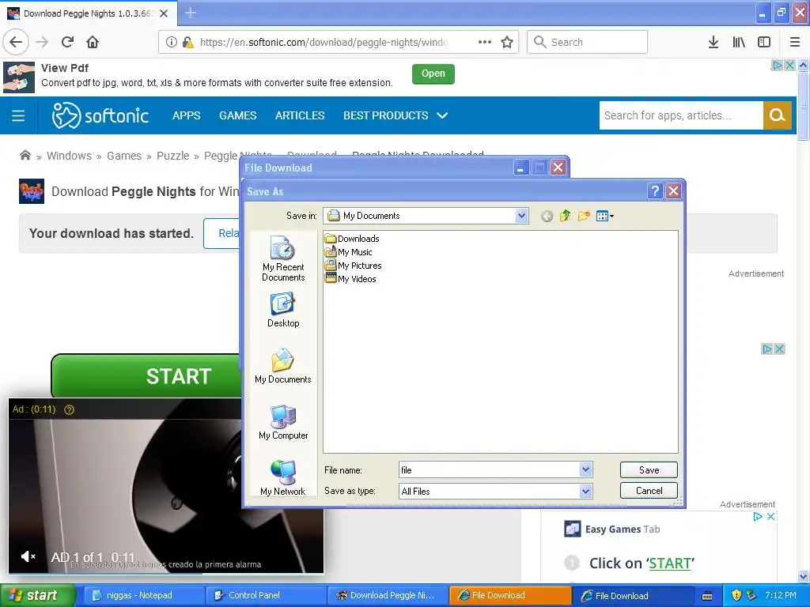Click Games breadcrumb link
The image size is (810, 607).
click(124, 156)
